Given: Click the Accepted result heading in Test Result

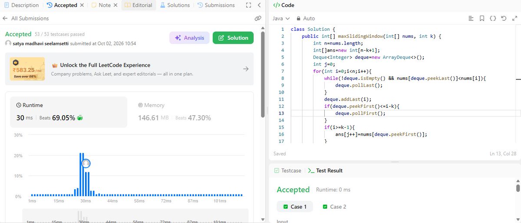Looking at the screenshot, I should coord(293,190).
